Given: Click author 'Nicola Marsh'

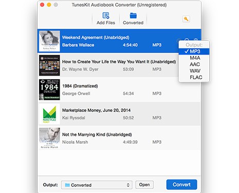Looking at the screenshot, I should point(75,142).
